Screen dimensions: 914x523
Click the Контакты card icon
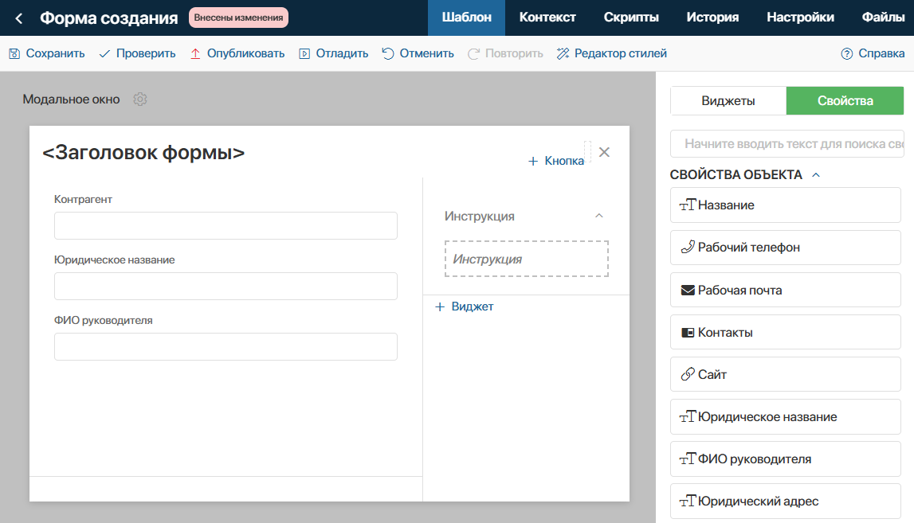688,333
